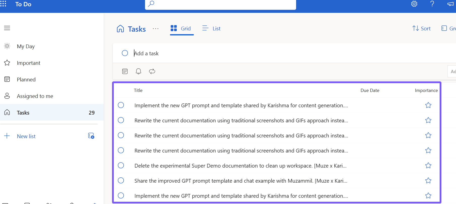Open the due date calendar picker
This screenshot has width=456, height=204.
125,71
